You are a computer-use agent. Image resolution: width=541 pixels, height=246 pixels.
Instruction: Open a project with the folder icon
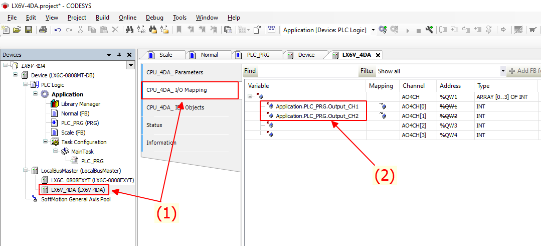click(17, 30)
